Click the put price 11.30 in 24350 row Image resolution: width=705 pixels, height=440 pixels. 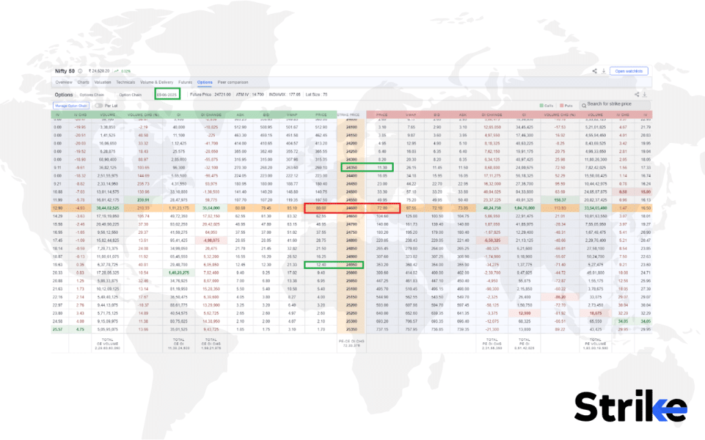pyautogui.click(x=382, y=168)
